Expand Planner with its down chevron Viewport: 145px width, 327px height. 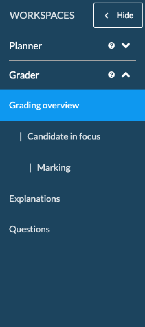click(x=126, y=45)
